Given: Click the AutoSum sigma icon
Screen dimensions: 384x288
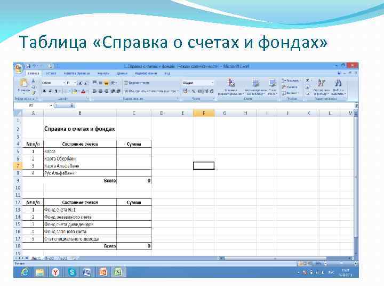Looking at the screenshot, I should (308, 81).
